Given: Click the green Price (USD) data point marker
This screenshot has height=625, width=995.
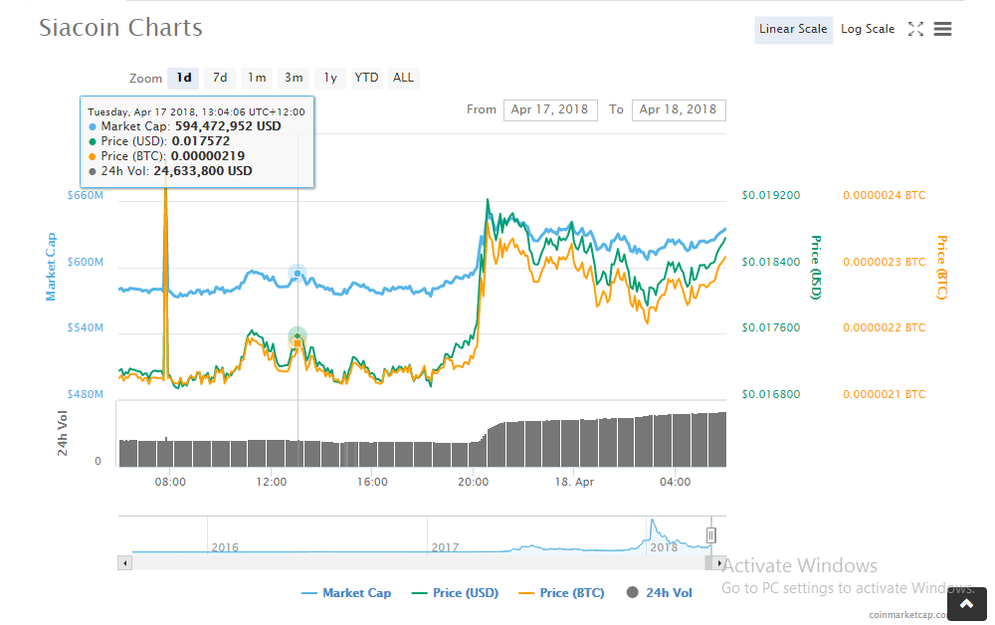Looking at the screenshot, I should coord(297,335).
